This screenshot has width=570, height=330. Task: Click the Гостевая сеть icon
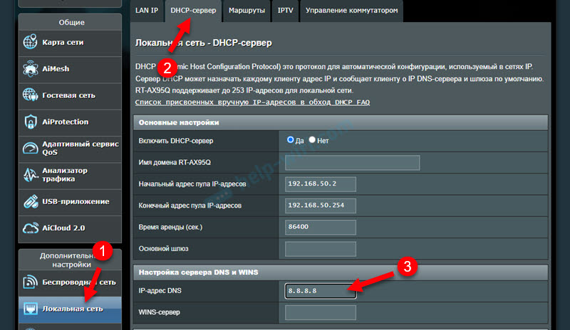pos(31,95)
